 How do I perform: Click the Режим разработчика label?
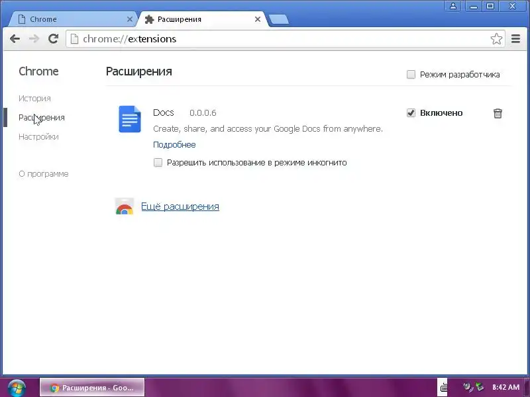pyautogui.click(x=460, y=75)
